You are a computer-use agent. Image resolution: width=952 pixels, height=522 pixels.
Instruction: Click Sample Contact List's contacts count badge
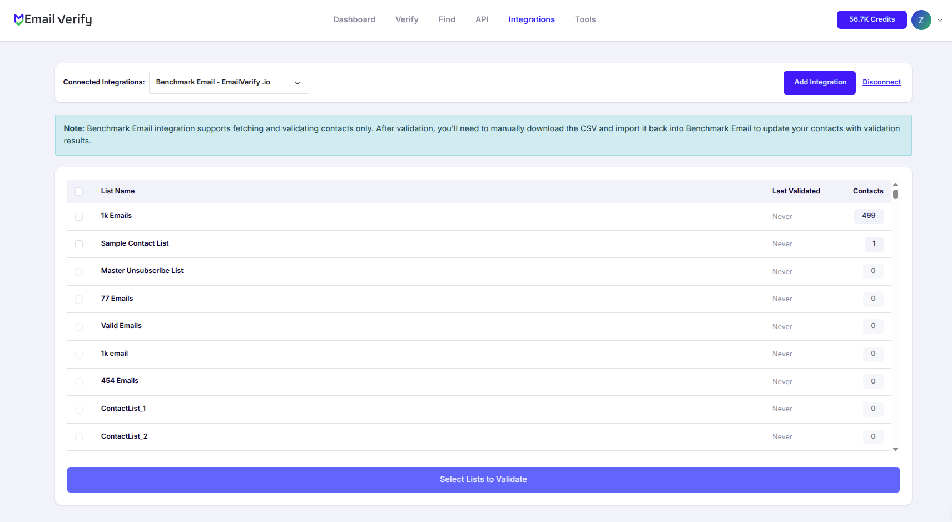tap(874, 243)
